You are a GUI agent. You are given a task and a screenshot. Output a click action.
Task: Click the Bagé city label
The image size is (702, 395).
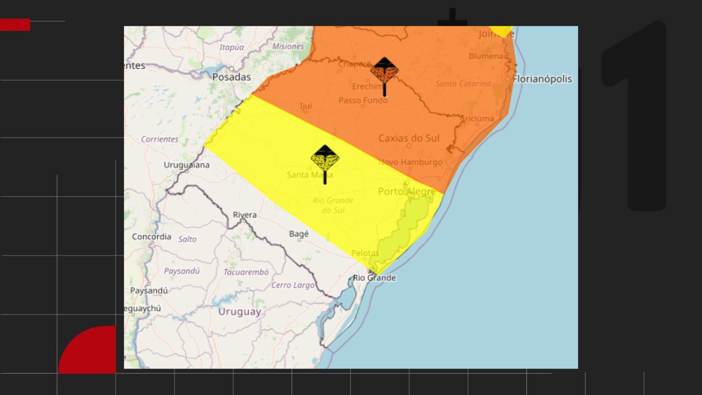[299, 234]
